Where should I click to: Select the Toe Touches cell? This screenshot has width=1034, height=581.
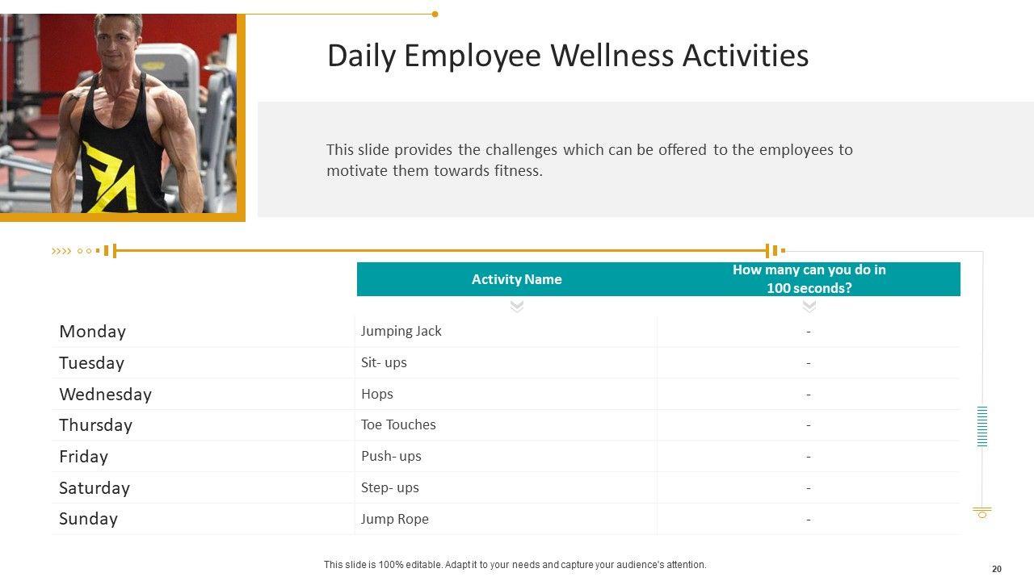pos(398,424)
